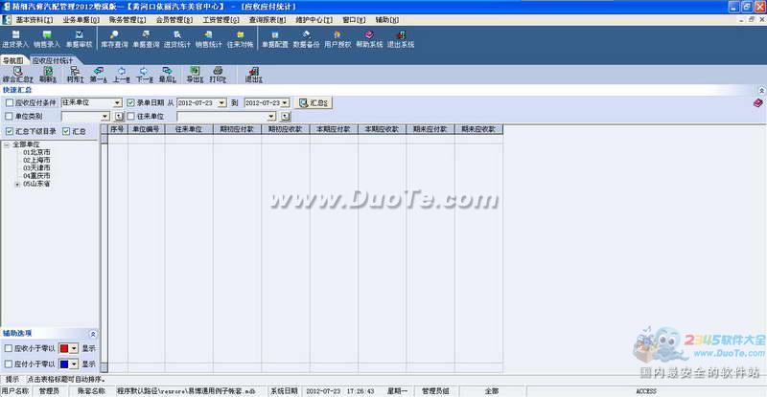Screen dimensions: 767x397
Task: Click the 导出 export icon
Action: [x=194, y=75]
